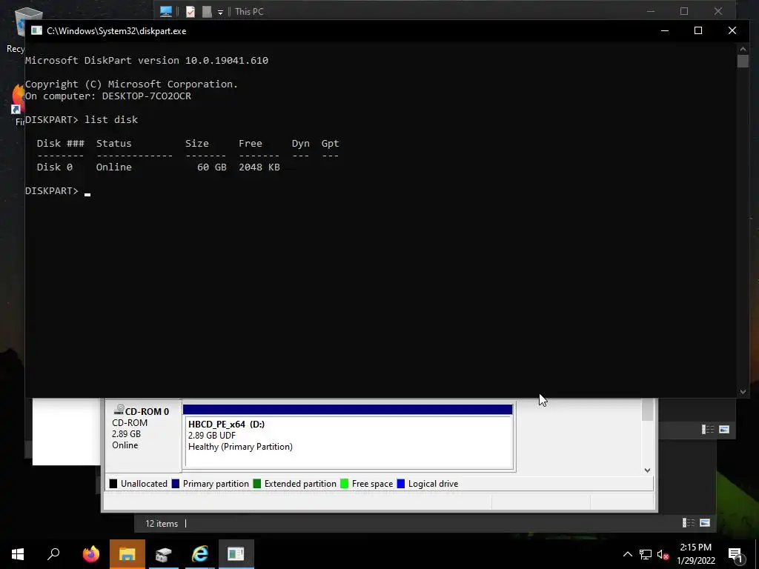The width and height of the screenshot is (759, 569).
Task: Click 'This PC' window title text
Action: 249,12
